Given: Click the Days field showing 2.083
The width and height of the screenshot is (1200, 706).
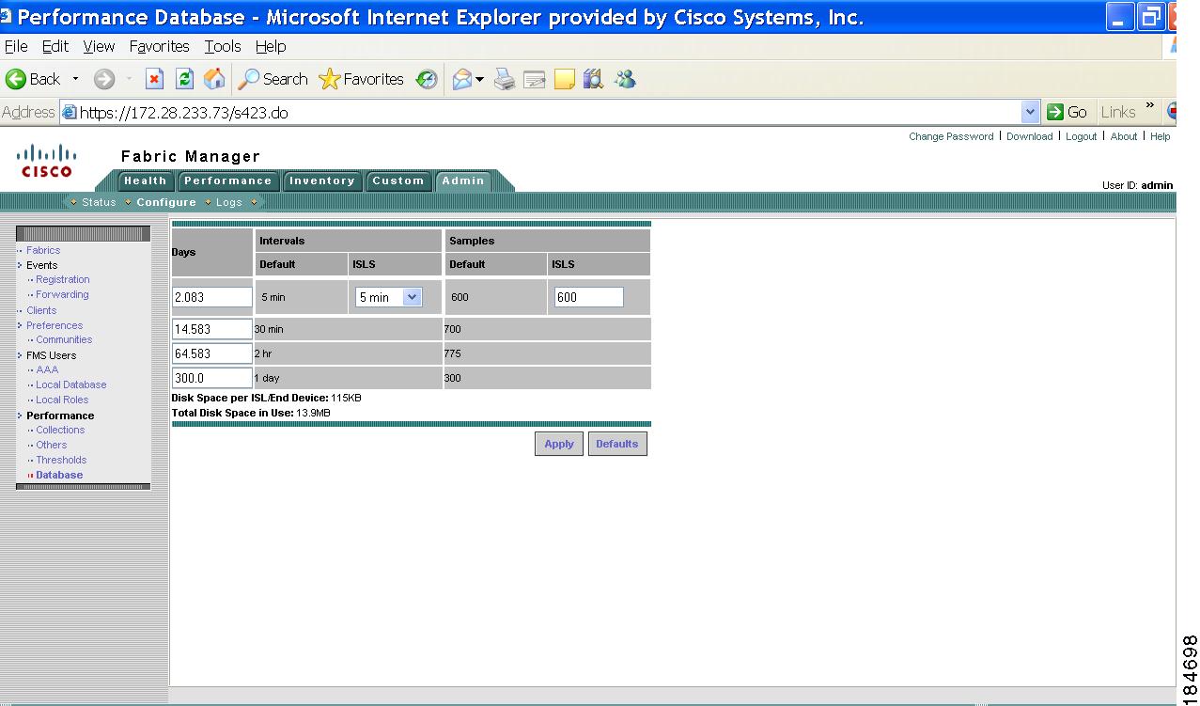Looking at the screenshot, I should point(212,297).
